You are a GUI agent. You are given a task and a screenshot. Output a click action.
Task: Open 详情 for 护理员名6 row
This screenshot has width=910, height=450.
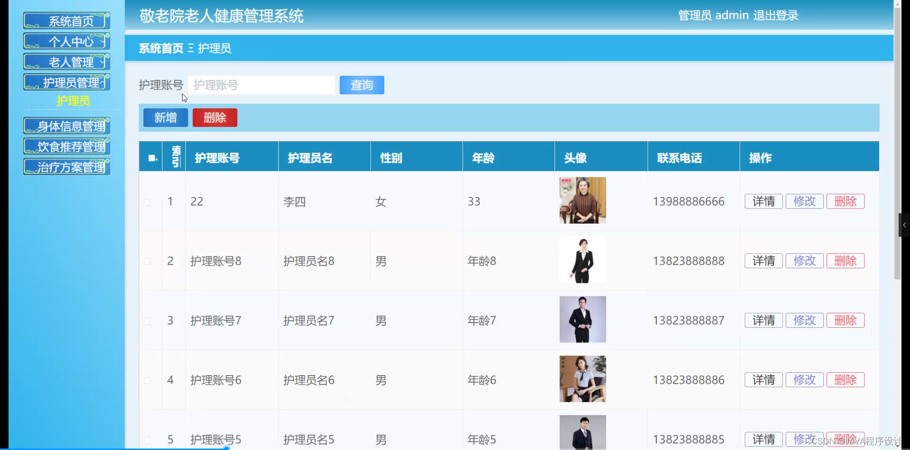pyautogui.click(x=764, y=380)
